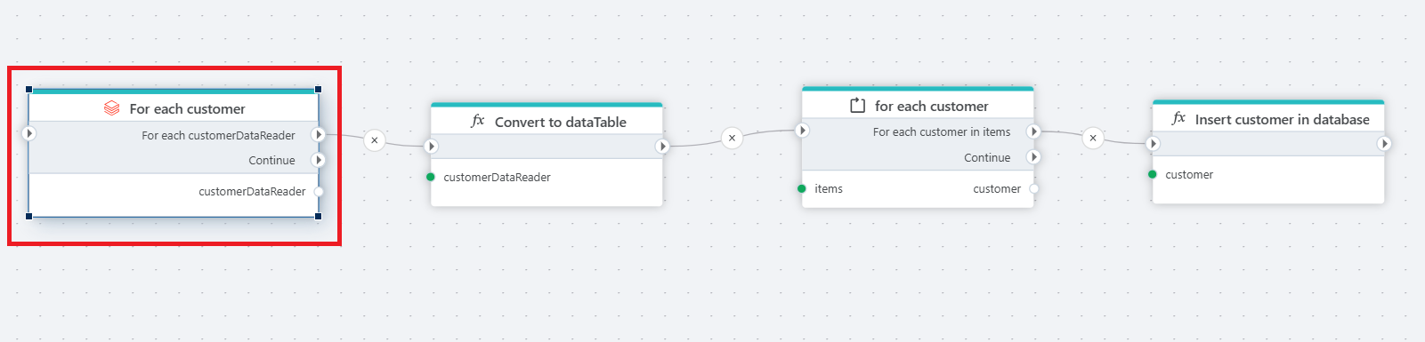Click Continue output port on first For each customer node
1425x342 pixels.
pyautogui.click(x=319, y=160)
